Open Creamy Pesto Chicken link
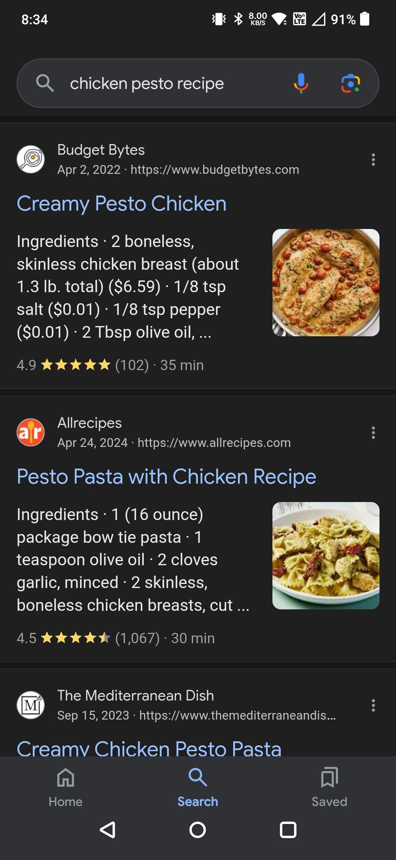This screenshot has width=396, height=860. 122,203
